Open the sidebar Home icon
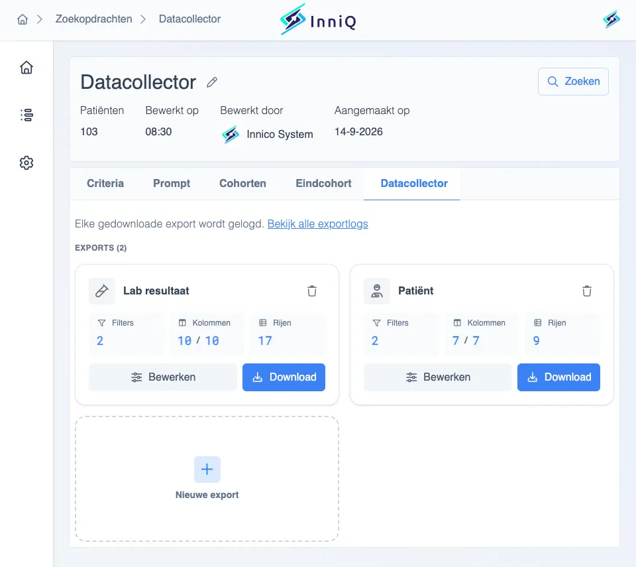The image size is (636, 567). 26,68
